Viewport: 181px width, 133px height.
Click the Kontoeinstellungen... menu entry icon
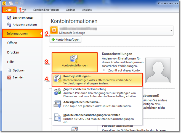click(x=57, y=79)
